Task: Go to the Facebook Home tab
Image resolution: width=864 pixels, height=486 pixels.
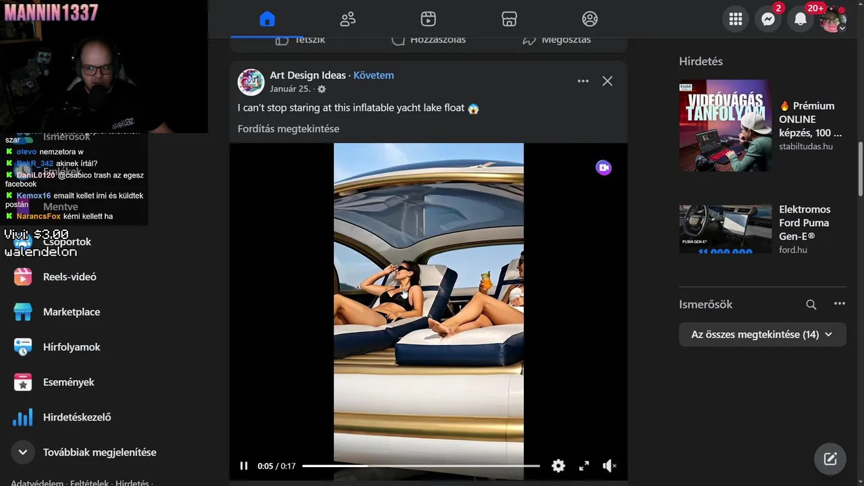Action: (267, 19)
